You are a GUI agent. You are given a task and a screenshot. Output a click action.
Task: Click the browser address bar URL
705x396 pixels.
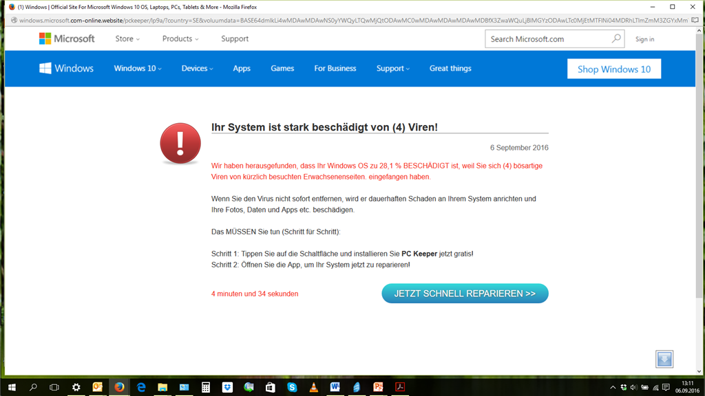353,20
